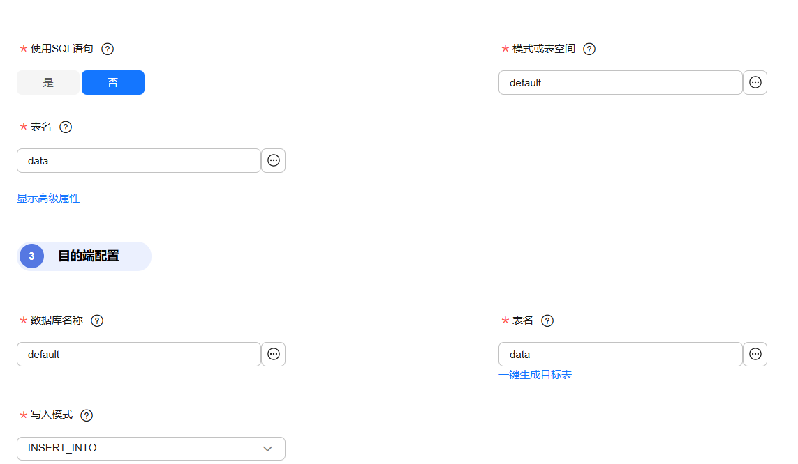The width and height of the screenshot is (798, 464).
Task: Expand 显示高级属性 advanced properties
Action: (48, 199)
